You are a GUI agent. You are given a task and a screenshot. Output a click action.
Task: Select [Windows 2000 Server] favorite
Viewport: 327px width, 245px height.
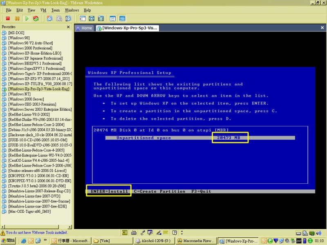coord(26,99)
